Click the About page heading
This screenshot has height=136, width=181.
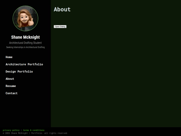coord(62,9)
